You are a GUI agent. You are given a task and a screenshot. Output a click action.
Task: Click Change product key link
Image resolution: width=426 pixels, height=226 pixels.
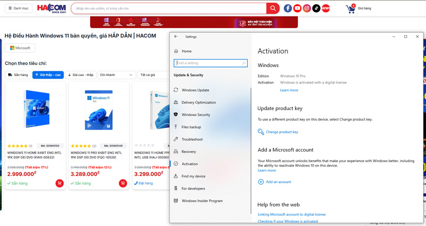click(x=282, y=132)
